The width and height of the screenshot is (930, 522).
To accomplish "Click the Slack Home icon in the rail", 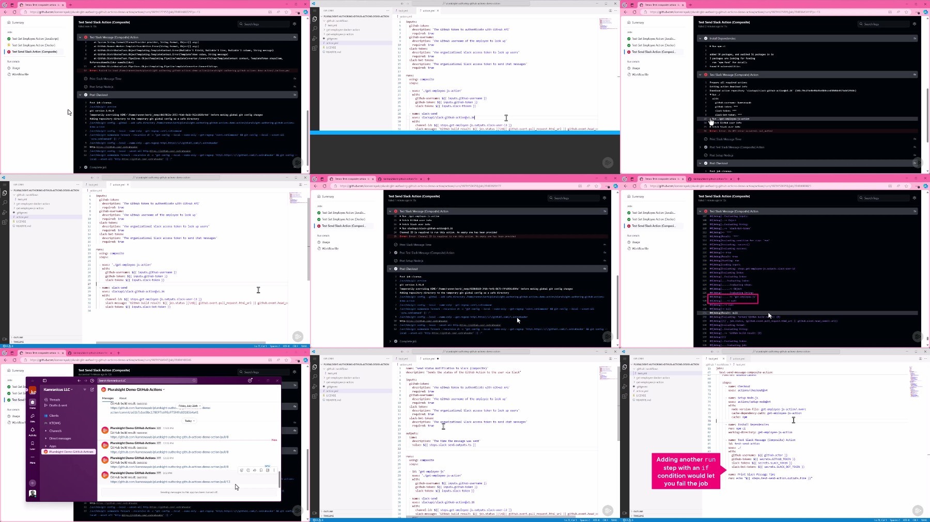I will click(x=33, y=403).
